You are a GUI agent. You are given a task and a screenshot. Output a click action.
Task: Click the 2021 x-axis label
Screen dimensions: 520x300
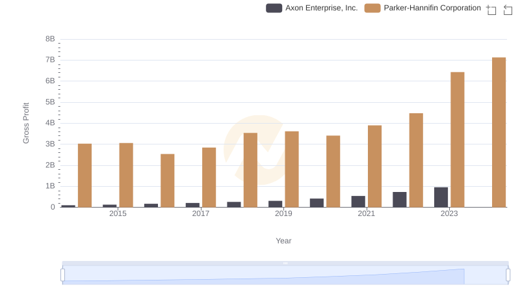(367, 213)
